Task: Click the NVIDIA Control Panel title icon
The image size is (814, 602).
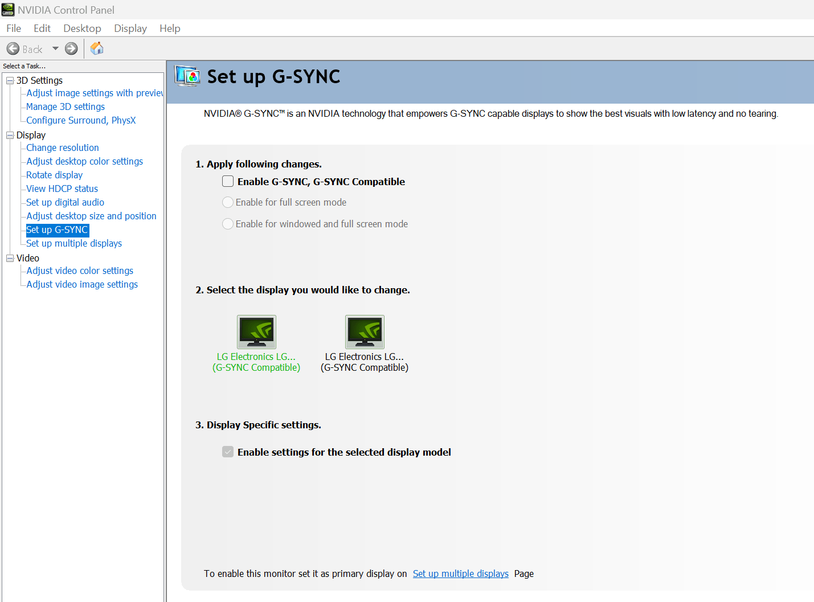Action: [x=8, y=10]
